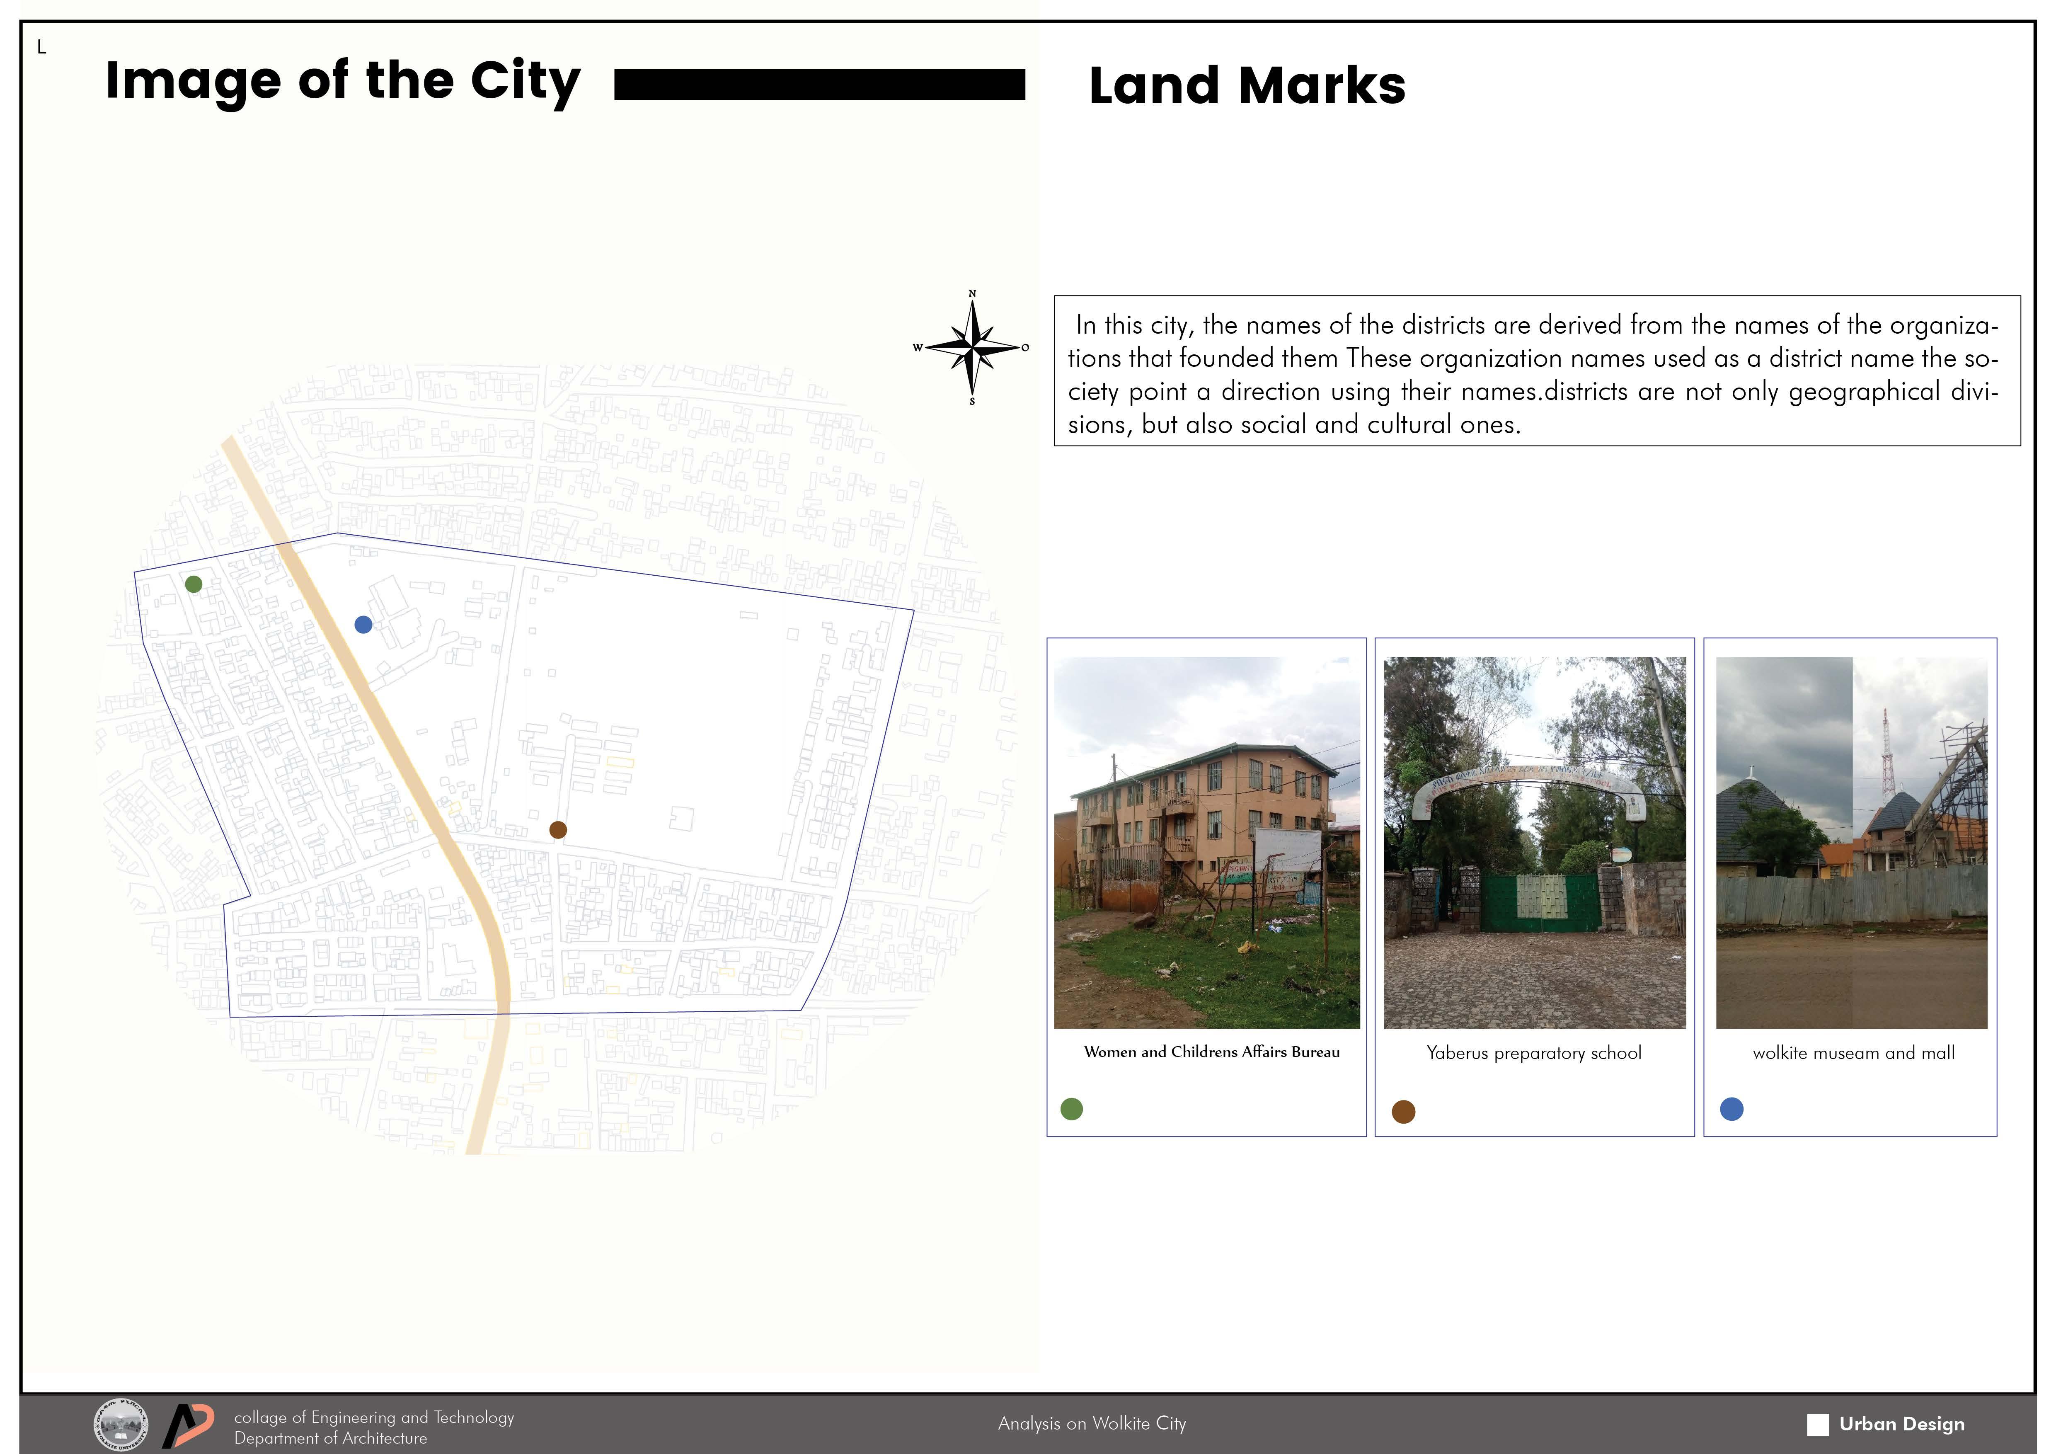Click the brown dot marker on map
This screenshot has height=1454, width=2056.
point(558,830)
